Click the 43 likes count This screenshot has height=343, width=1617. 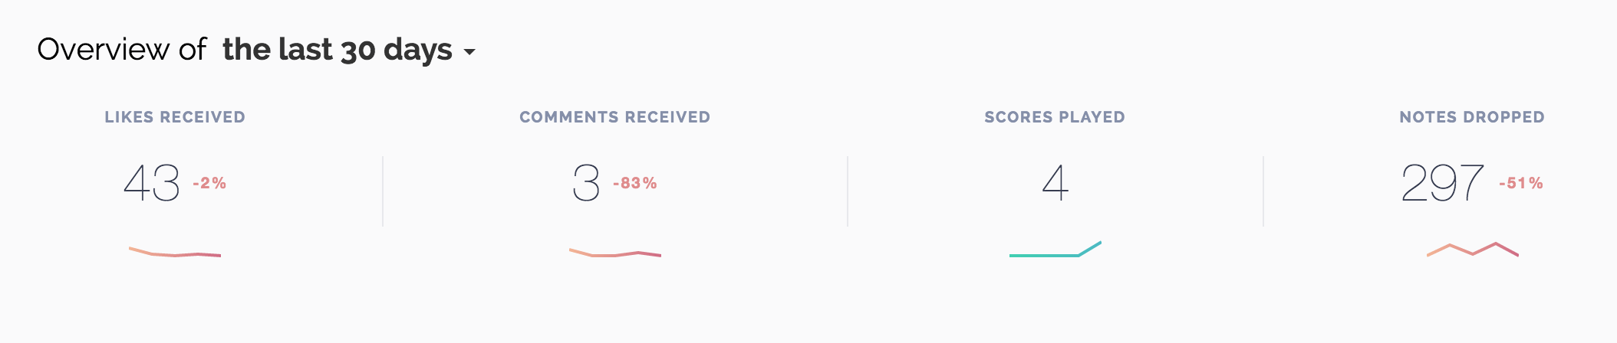click(x=152, y=183)
